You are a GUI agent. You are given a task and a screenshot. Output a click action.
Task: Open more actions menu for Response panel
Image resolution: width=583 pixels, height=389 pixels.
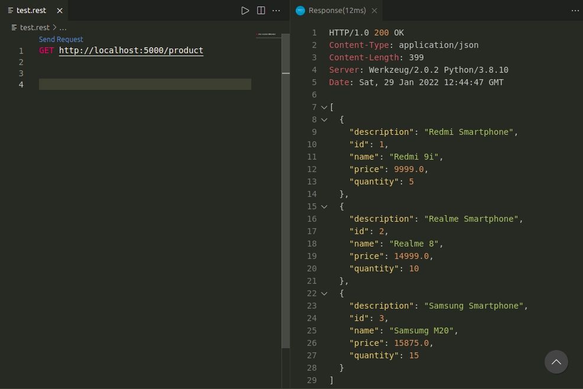pos(575,11)
